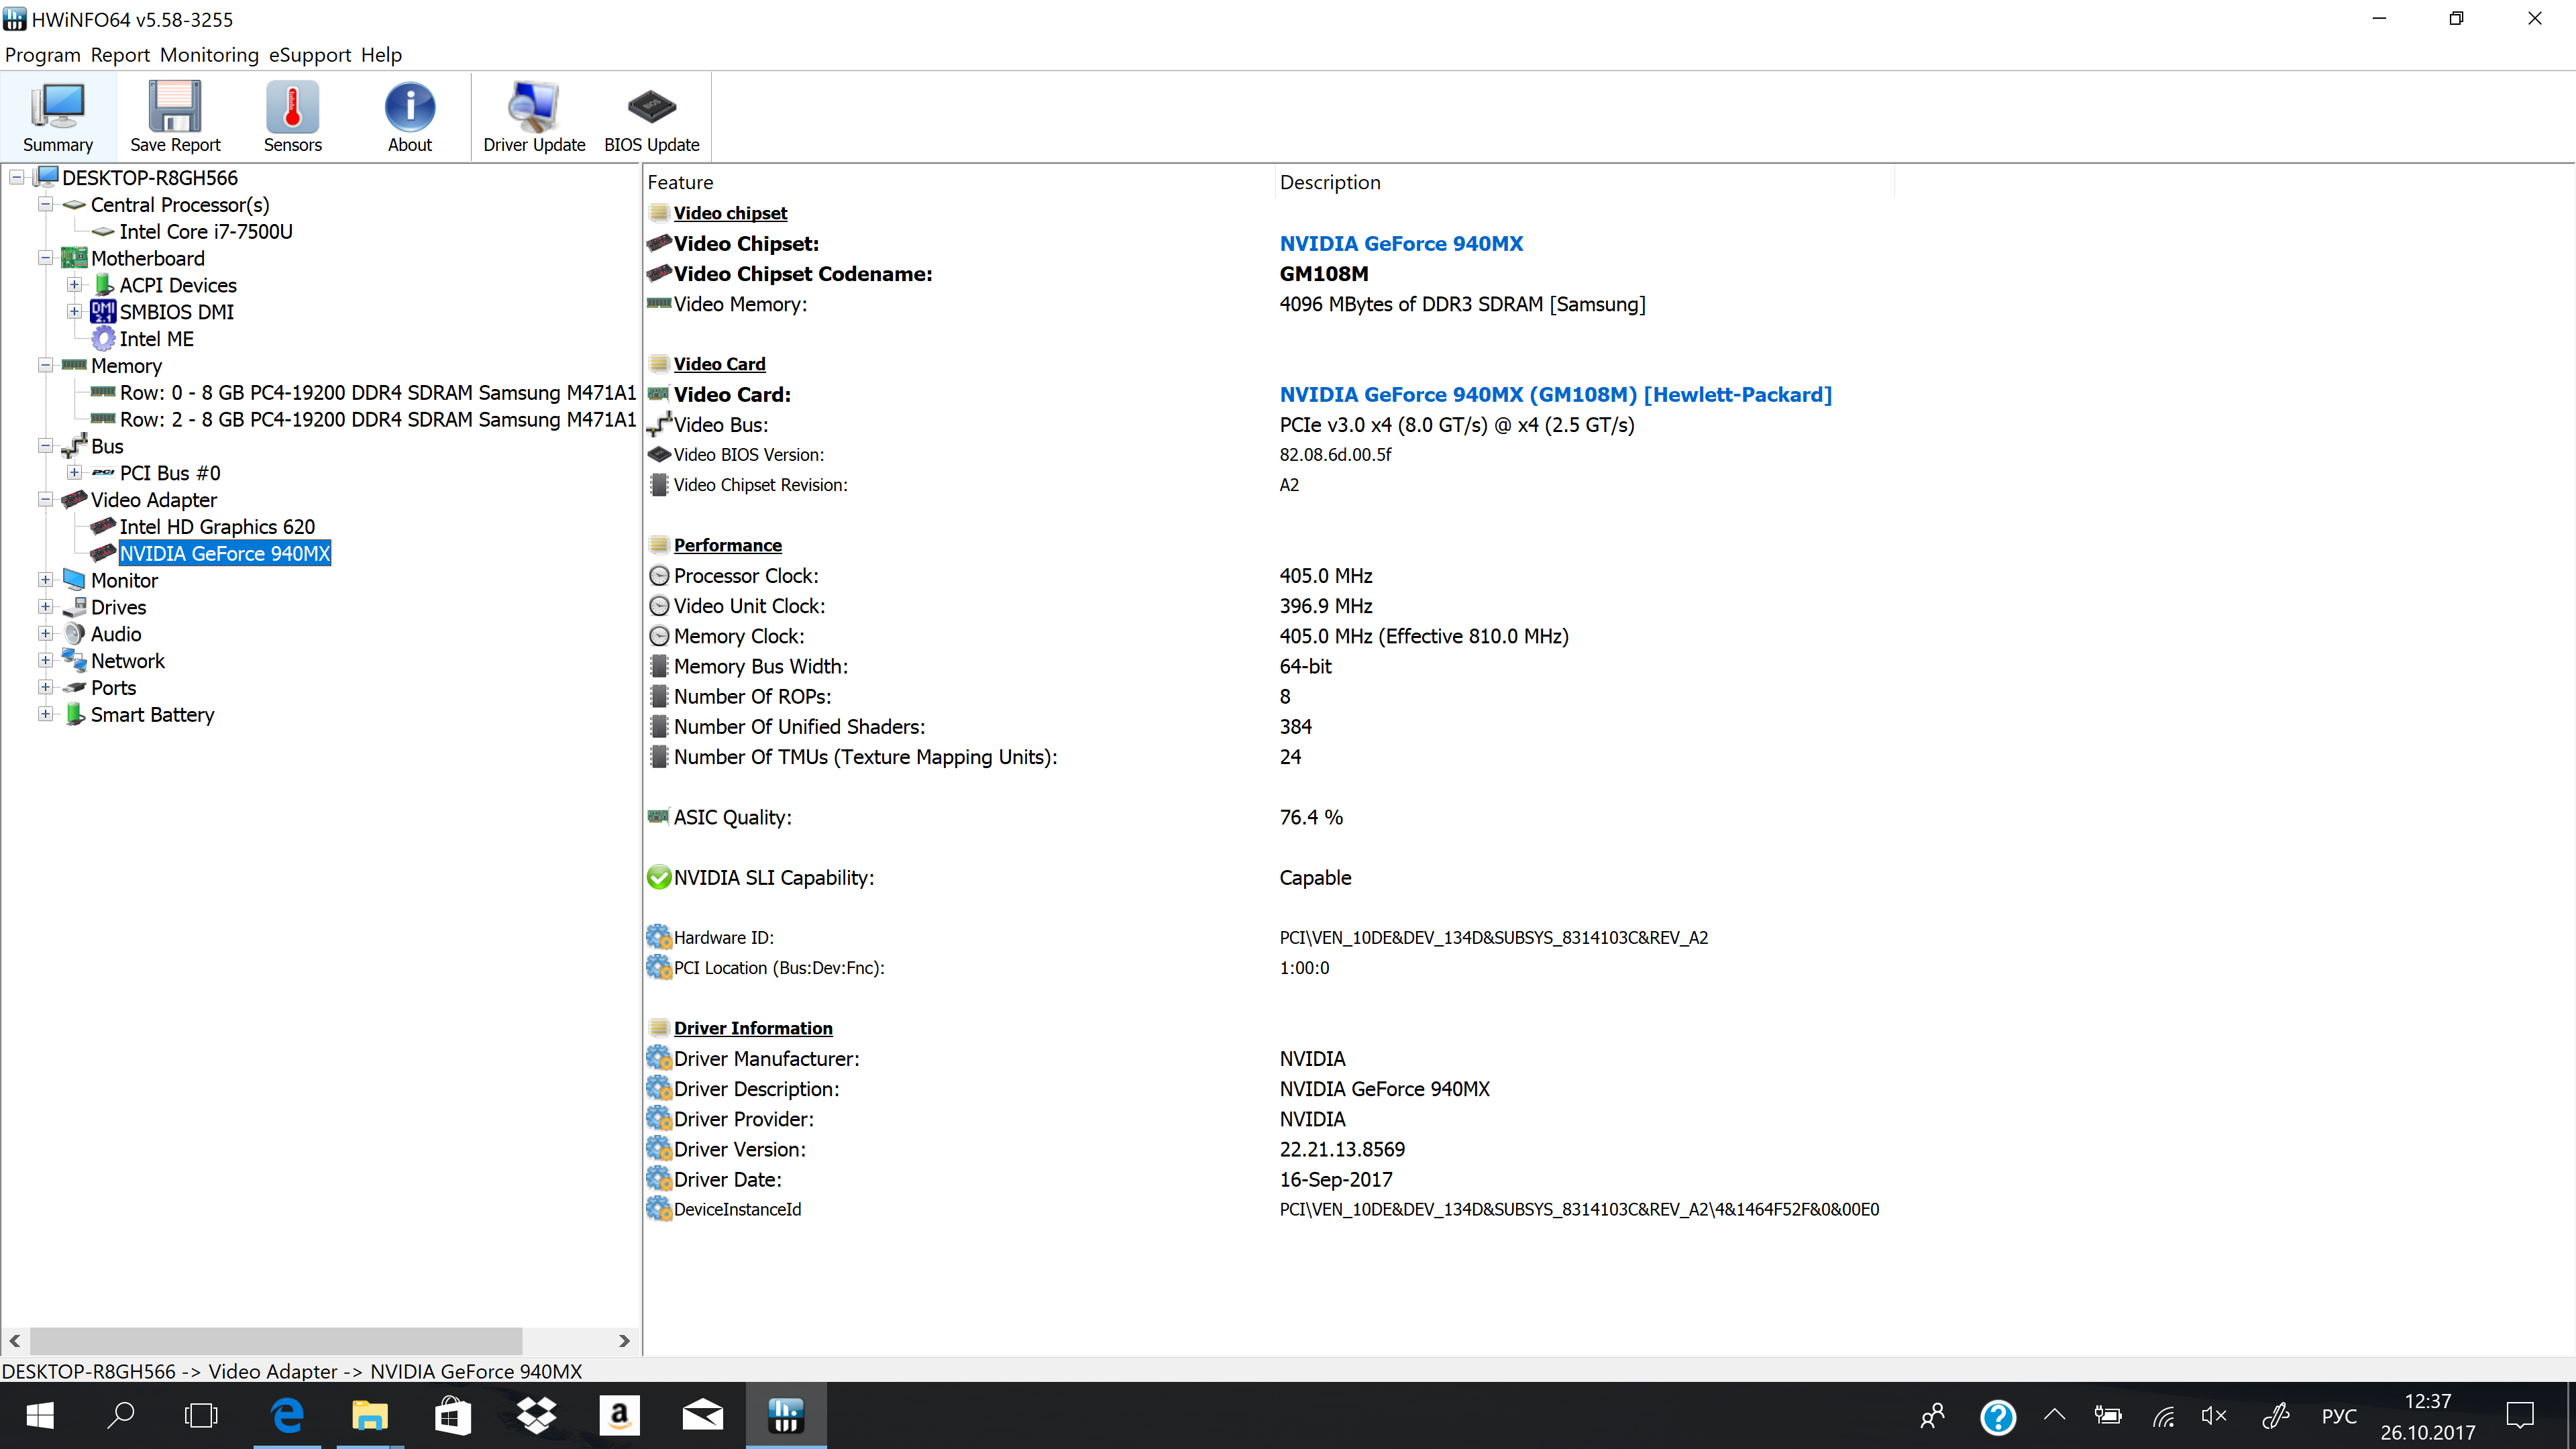Click the Processor Clock row icon
Screen dimensions: 2576x1449
click(659, 576)
